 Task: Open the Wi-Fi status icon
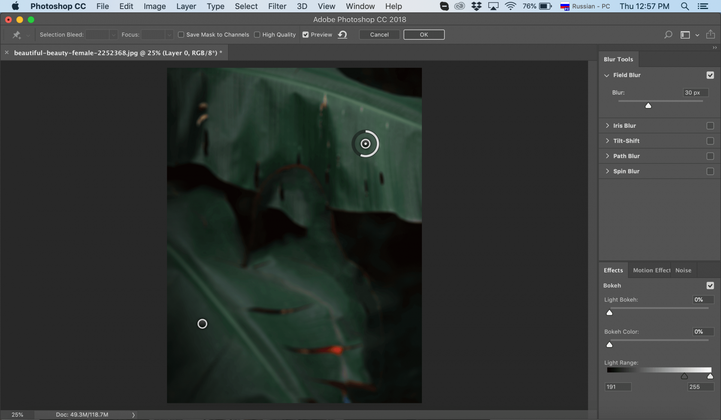pos(510,6)
